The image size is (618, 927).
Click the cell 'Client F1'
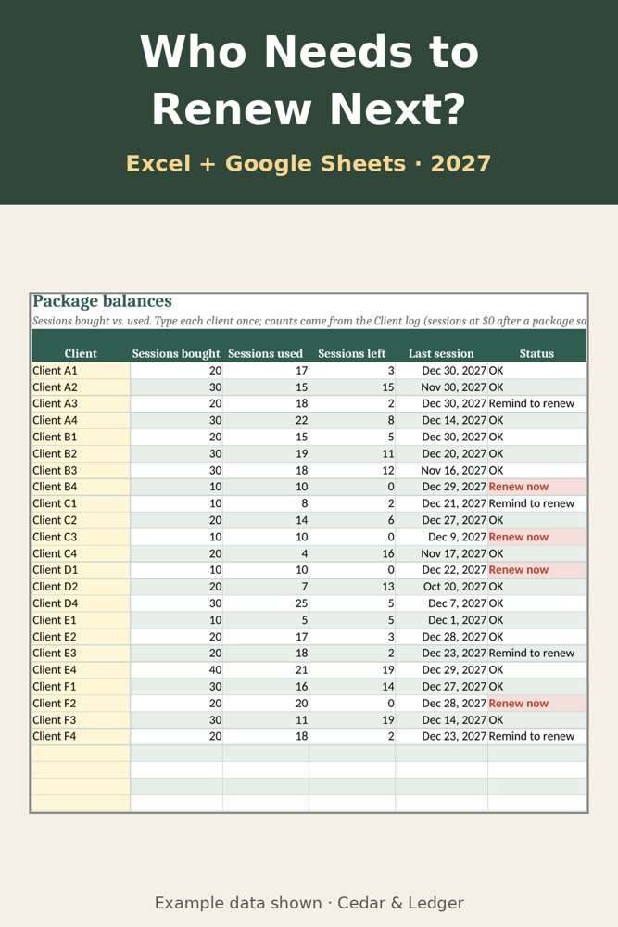coord(81,686)
